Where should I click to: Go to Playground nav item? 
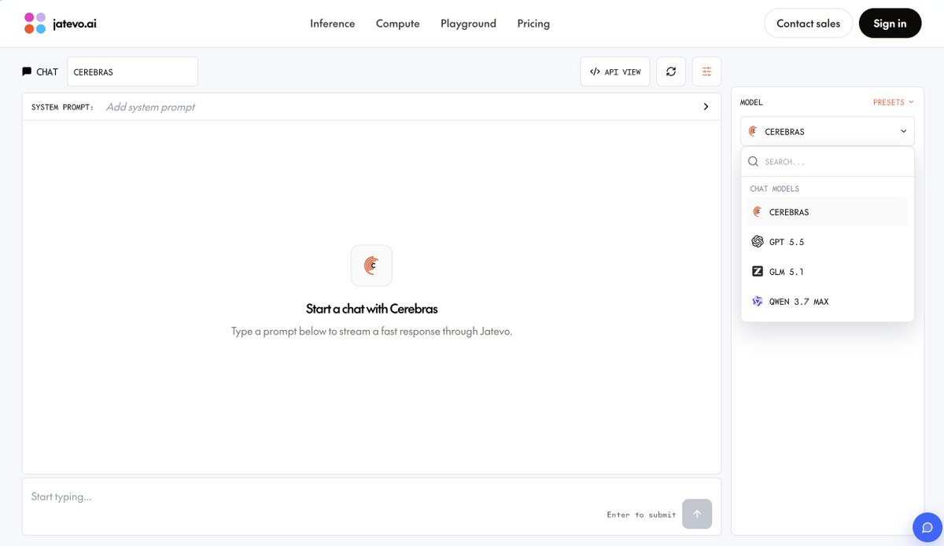click(468, 24)
